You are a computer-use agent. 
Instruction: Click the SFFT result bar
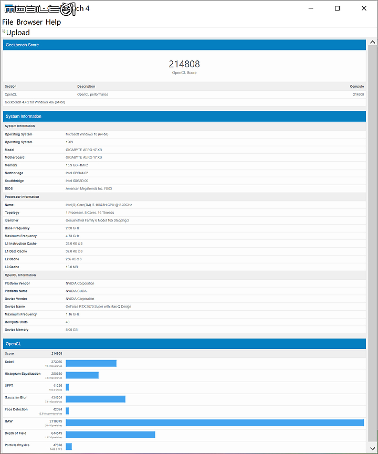(67, 387)
